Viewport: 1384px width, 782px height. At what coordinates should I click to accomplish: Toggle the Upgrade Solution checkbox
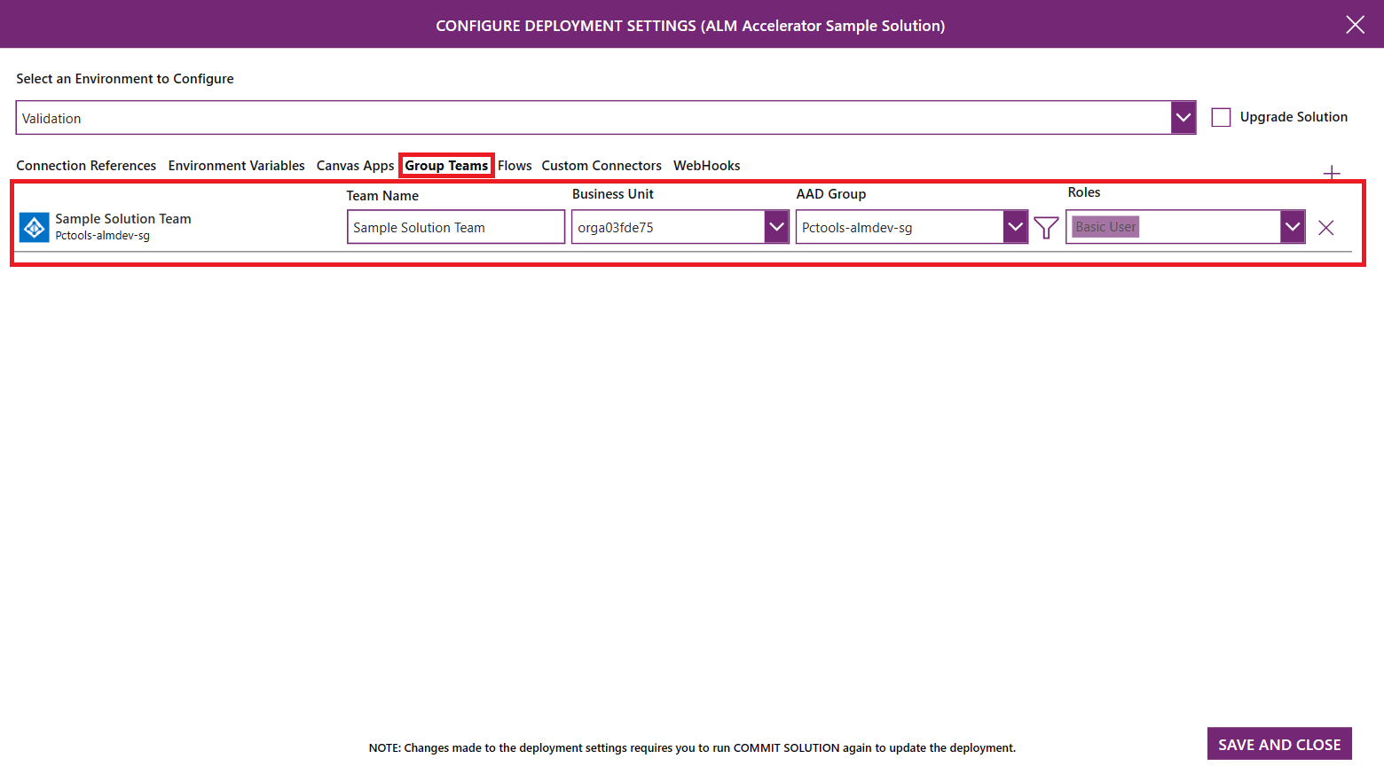(x=1221, y=117)
